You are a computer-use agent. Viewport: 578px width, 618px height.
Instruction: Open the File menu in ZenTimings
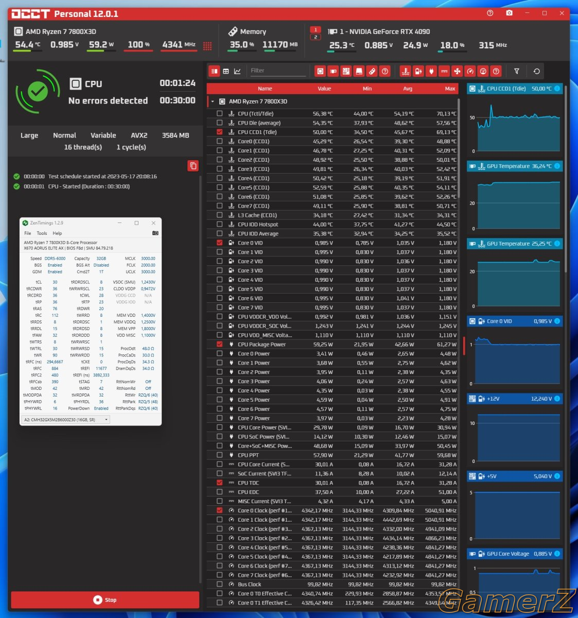coord(28,233)
